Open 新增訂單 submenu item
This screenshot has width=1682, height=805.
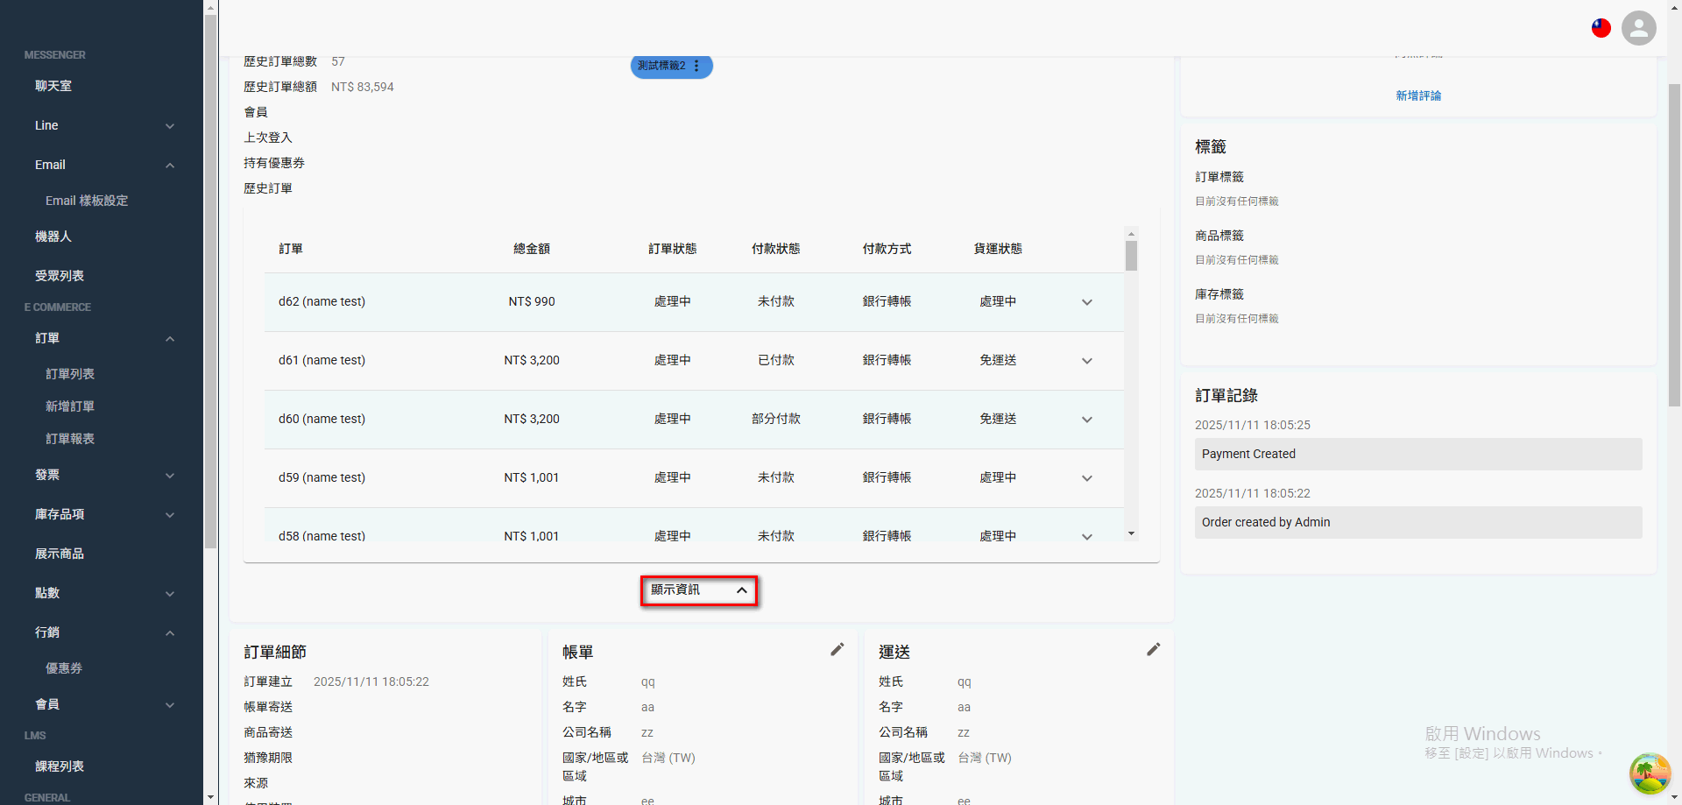[70, 406]
